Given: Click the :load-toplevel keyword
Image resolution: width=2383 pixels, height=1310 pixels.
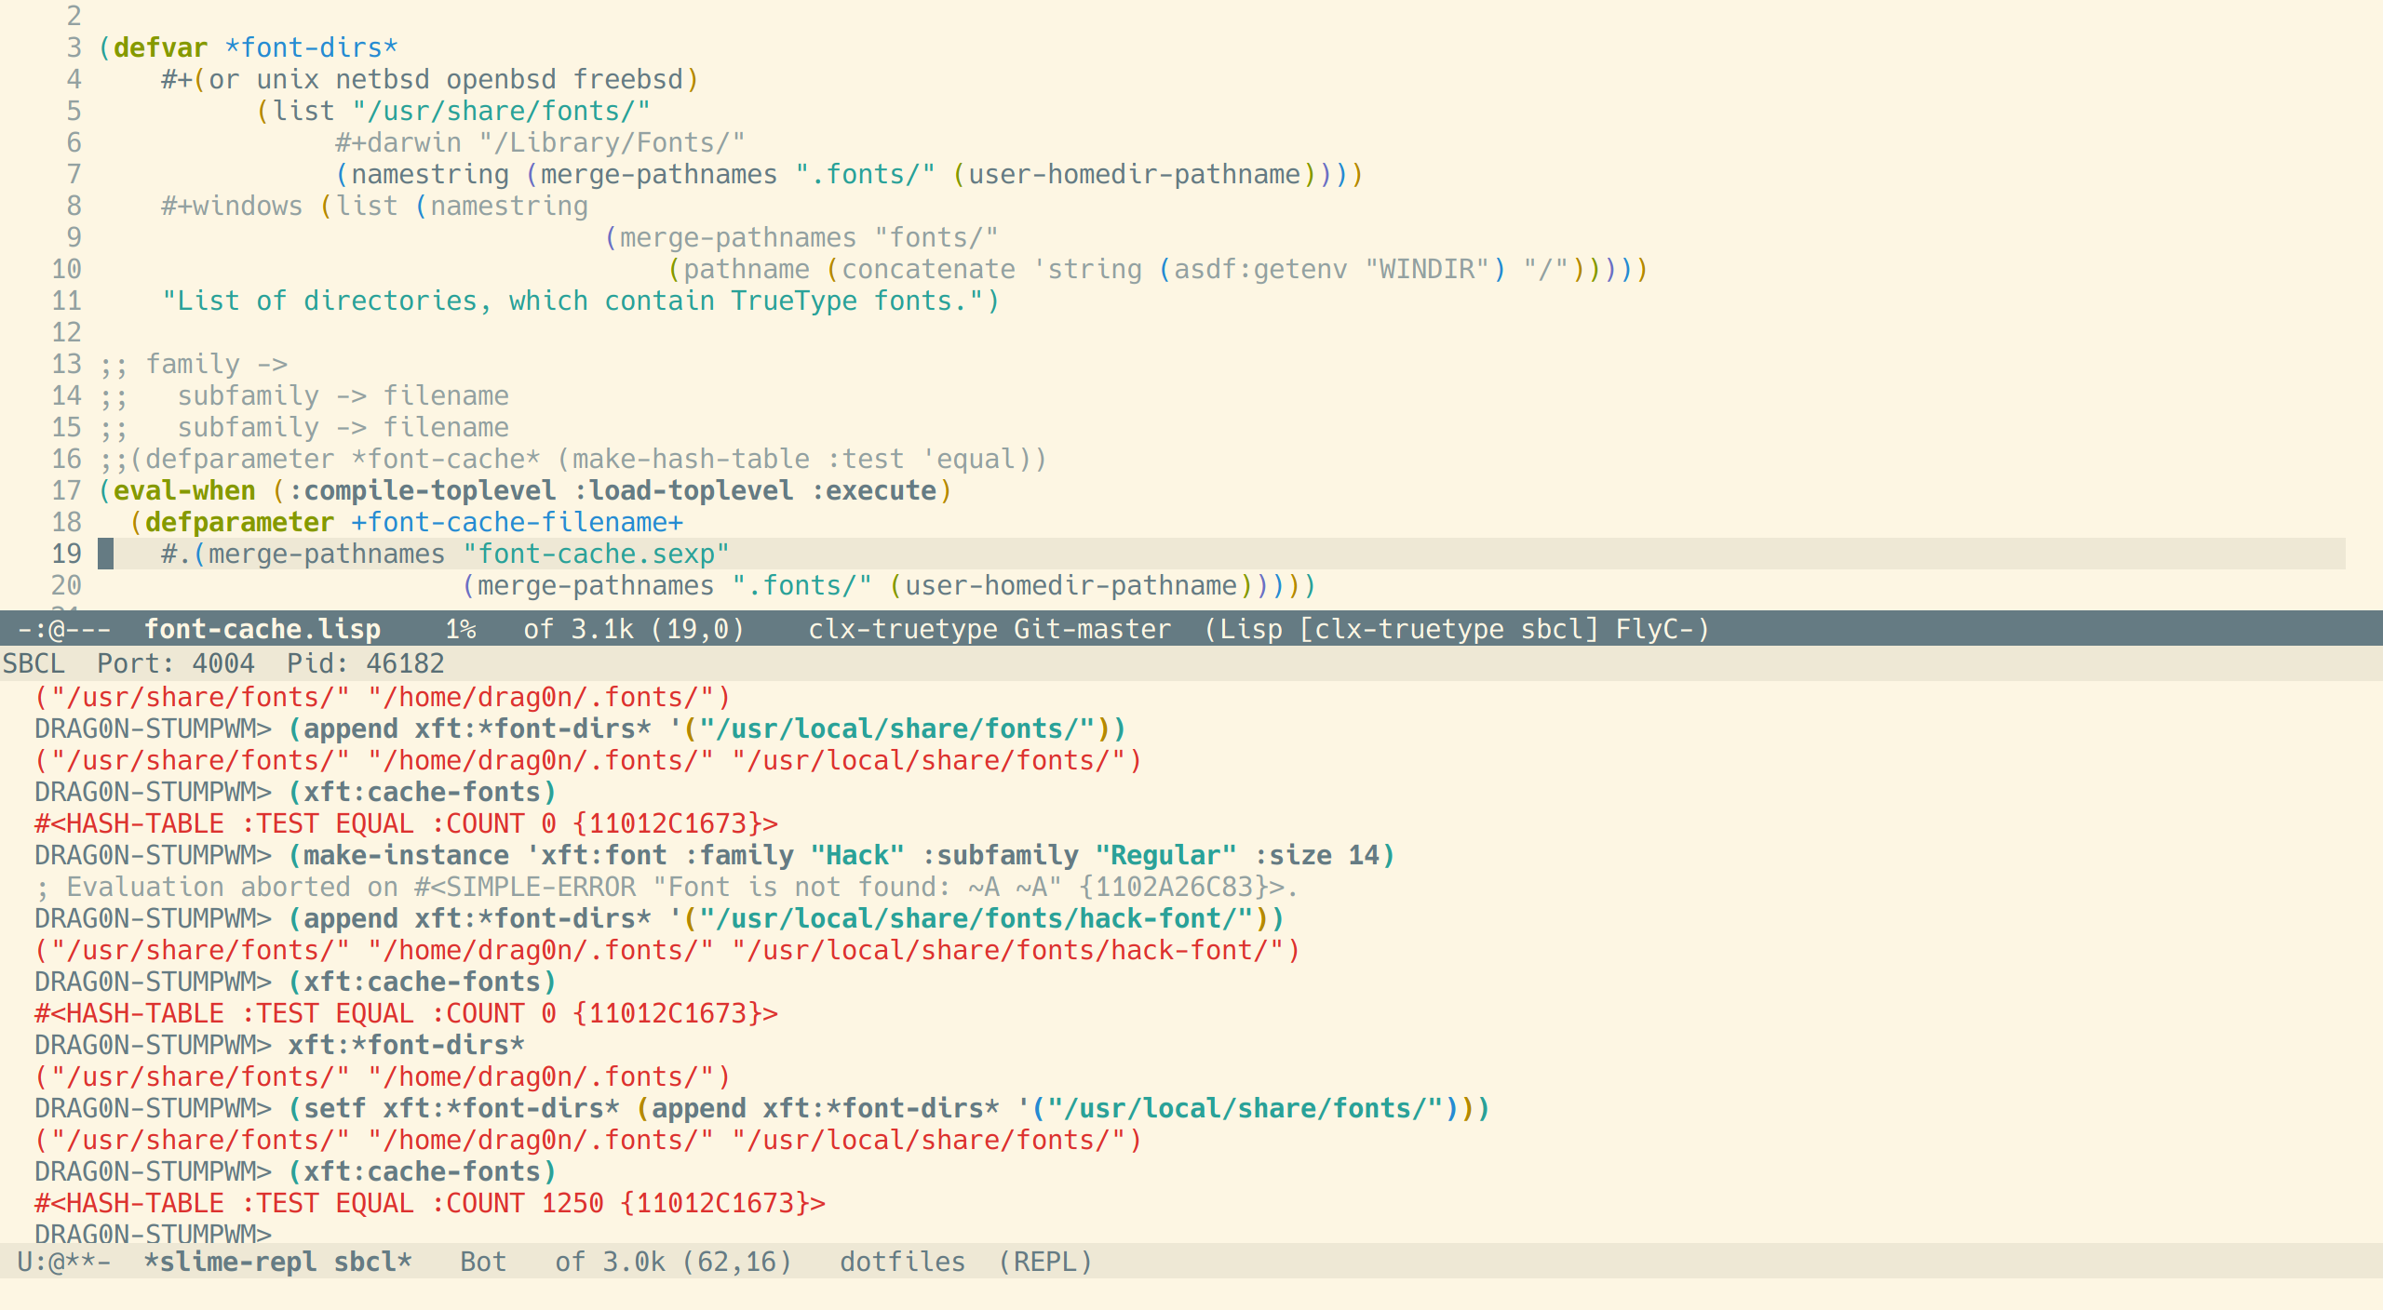Looking at the screenshot, I should (683, 490).
